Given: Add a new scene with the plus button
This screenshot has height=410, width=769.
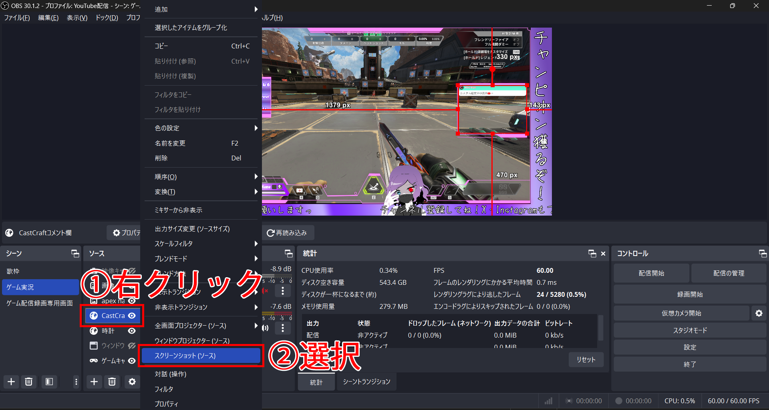Looking at the screenshot, I should click(11, 382).
